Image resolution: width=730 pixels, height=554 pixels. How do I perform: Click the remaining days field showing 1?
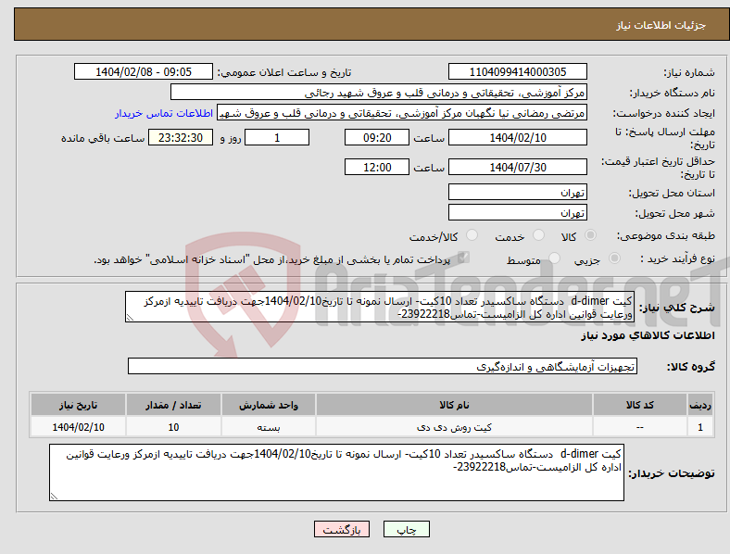click(277, 137)
